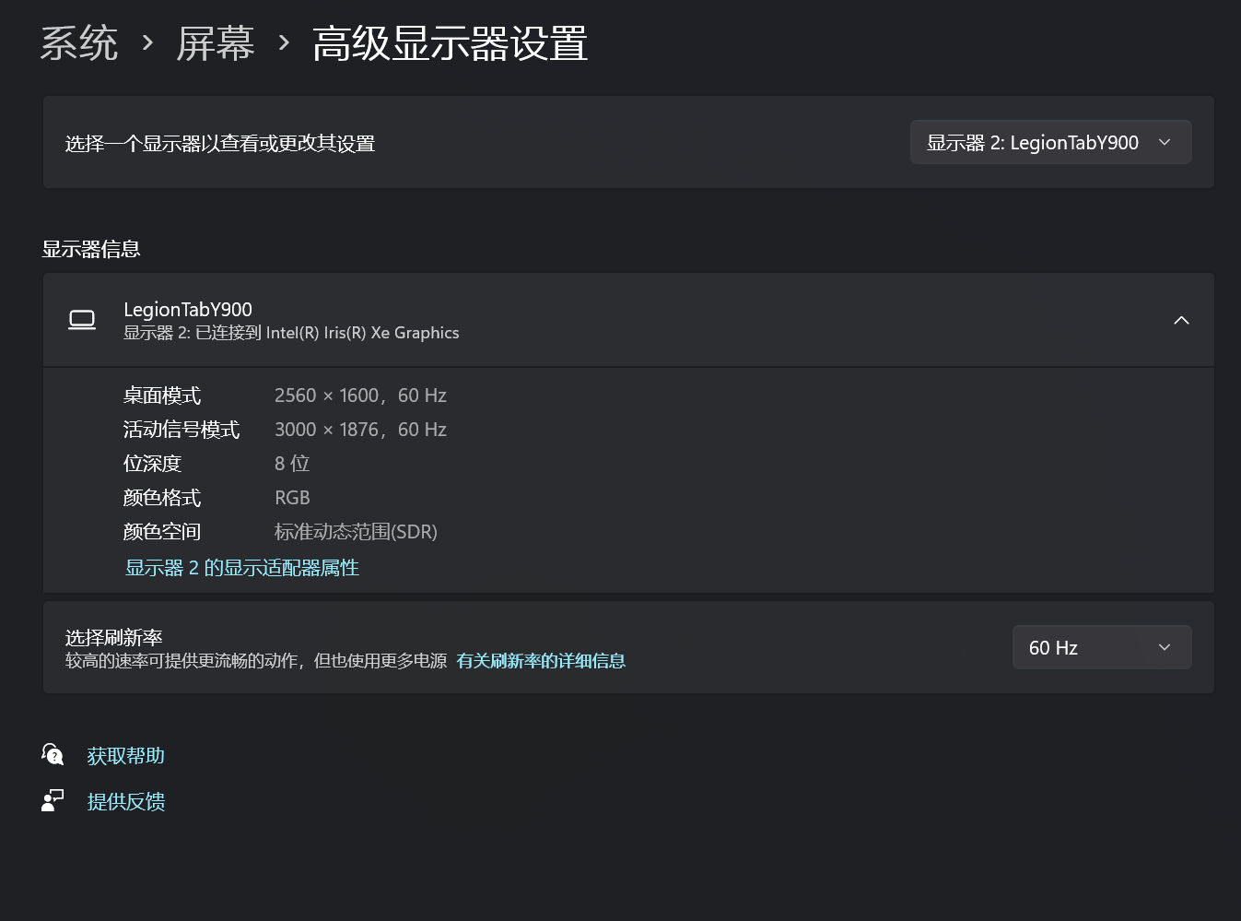Click the RGB color format value
The image size is (1241, 921).
pos(292,498)
